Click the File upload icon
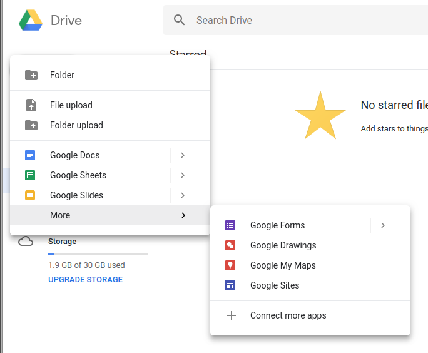The height and width of the screenshot is (353, 428). click(x=31, y=105)
